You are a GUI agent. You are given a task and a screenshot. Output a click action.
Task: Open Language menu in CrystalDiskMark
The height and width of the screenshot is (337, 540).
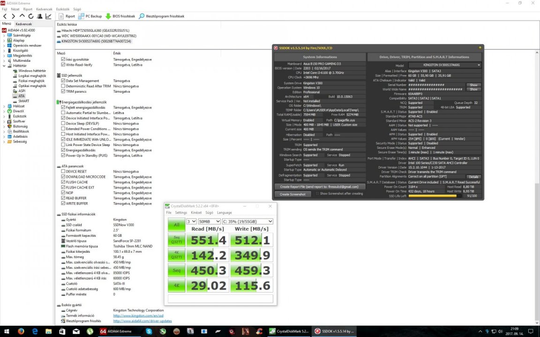(224, 212)
